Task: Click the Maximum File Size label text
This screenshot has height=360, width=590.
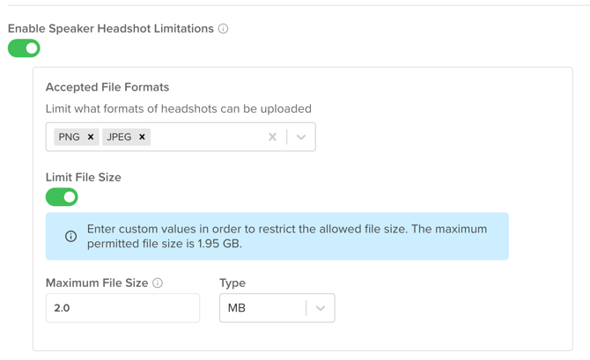Action: (97, 283)
